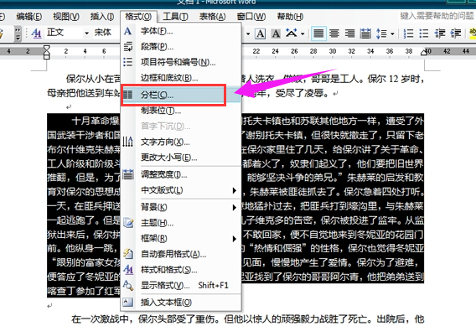Viewport: 476px width, 326px height.
Task: Choose 调整宽度(I)... menu item
Action: point(181,174)
